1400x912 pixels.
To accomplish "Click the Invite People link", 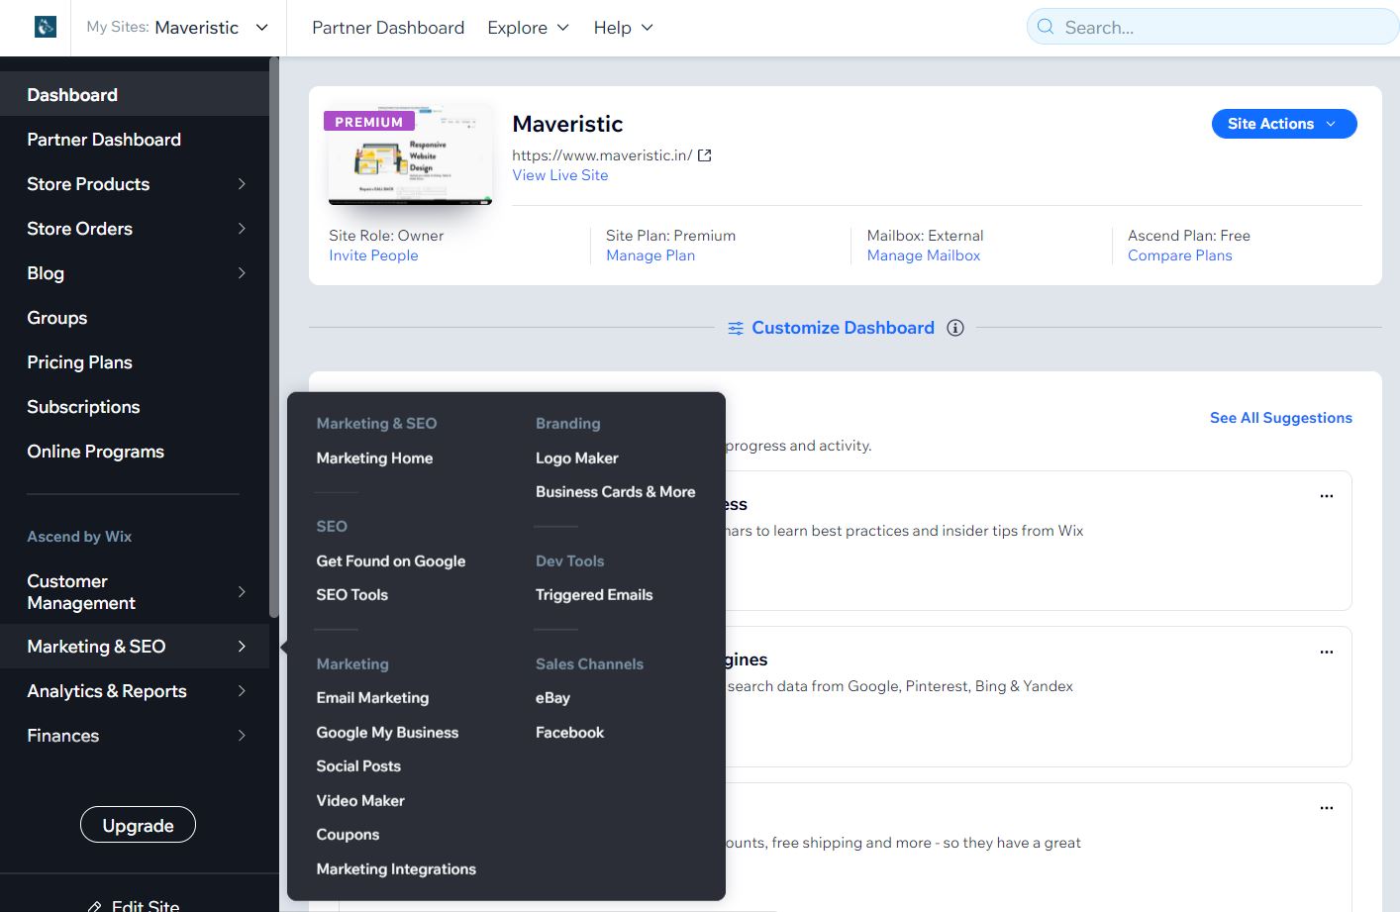I will tap(373, 255).
